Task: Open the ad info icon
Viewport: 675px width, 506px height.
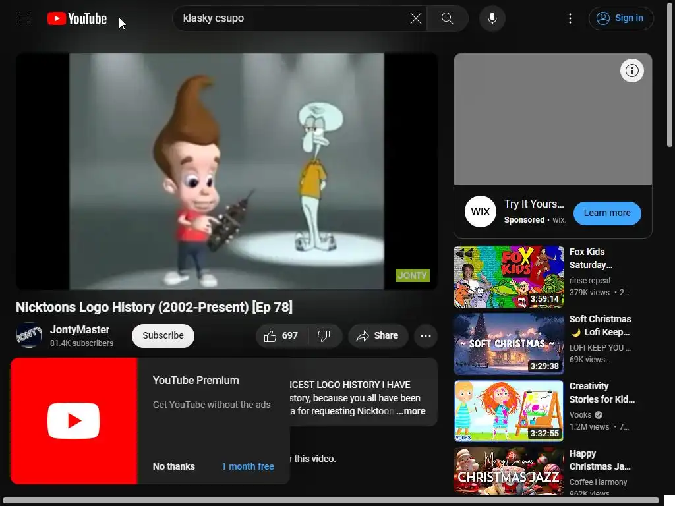Action: [631, 70]
